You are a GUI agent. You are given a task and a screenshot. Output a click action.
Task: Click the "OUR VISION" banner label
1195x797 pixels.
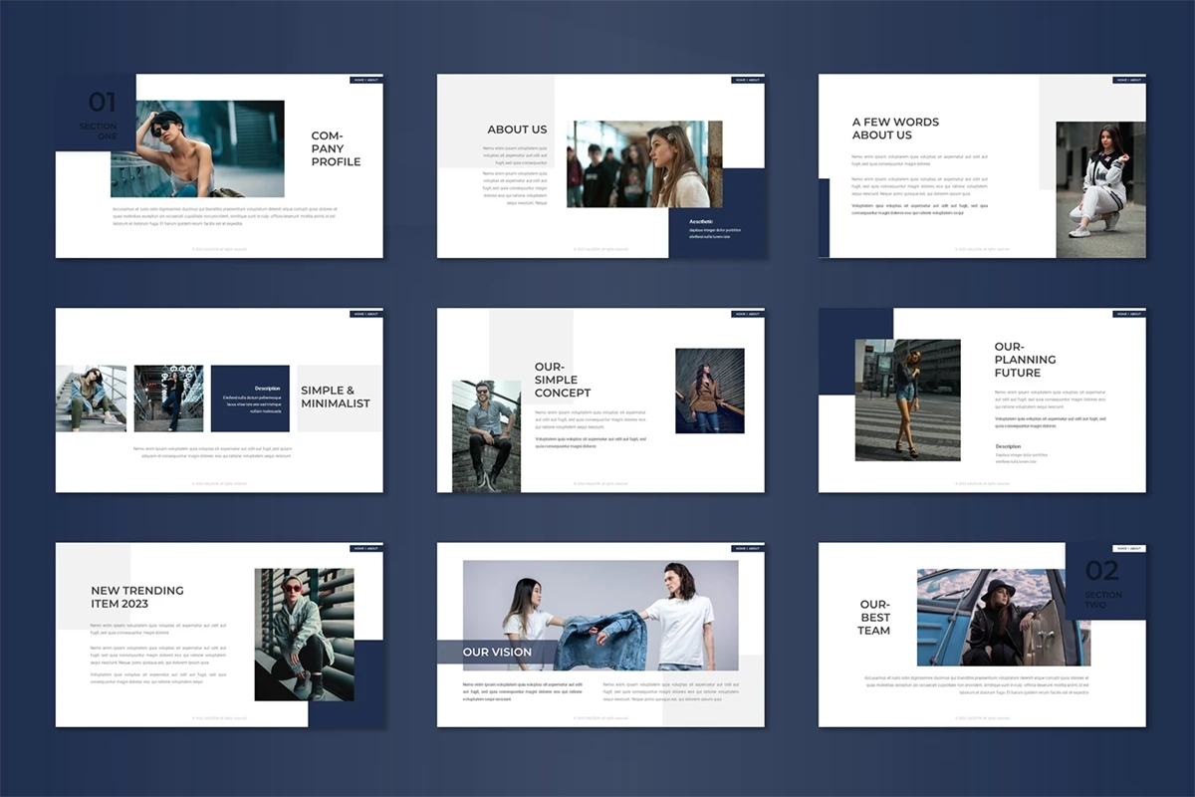(x=497, y=653)
